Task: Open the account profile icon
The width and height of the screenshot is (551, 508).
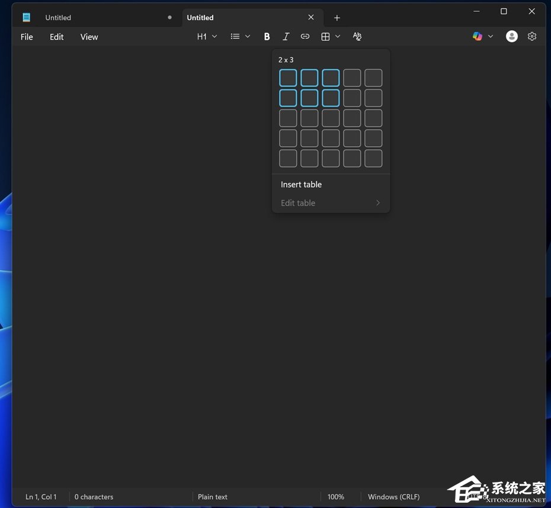Action: click(x=512, y=36)
